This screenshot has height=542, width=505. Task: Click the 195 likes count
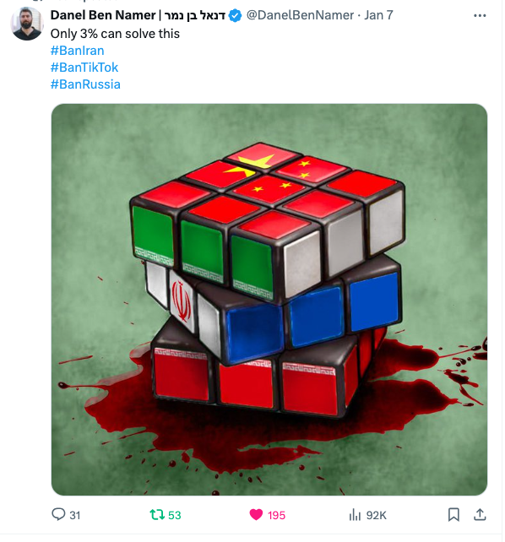pyautogui.click(x=276, y=515)
